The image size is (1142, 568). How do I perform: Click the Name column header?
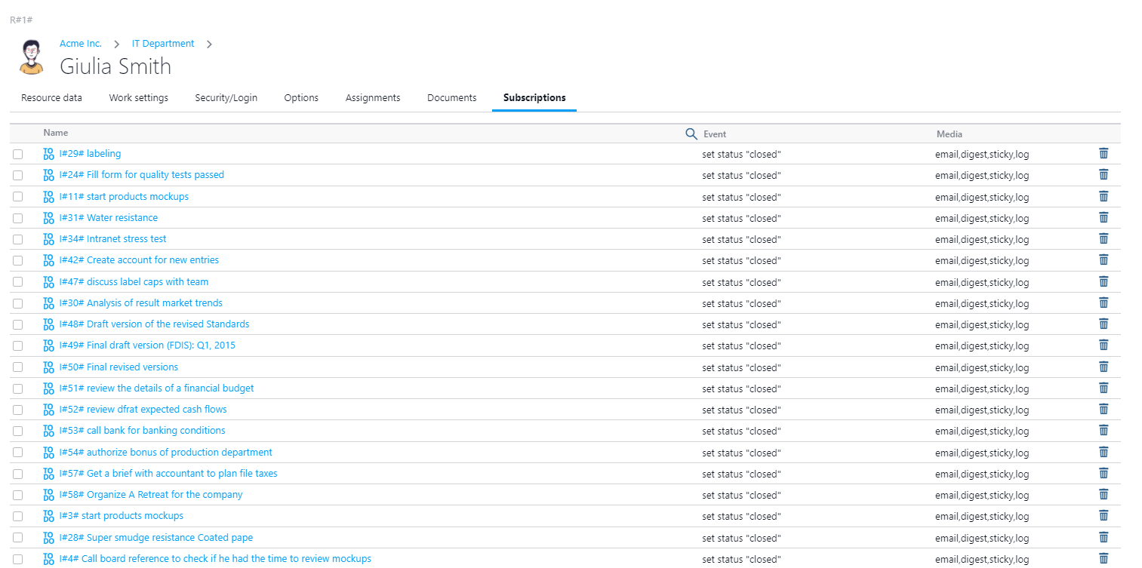[x=56, y=133]
